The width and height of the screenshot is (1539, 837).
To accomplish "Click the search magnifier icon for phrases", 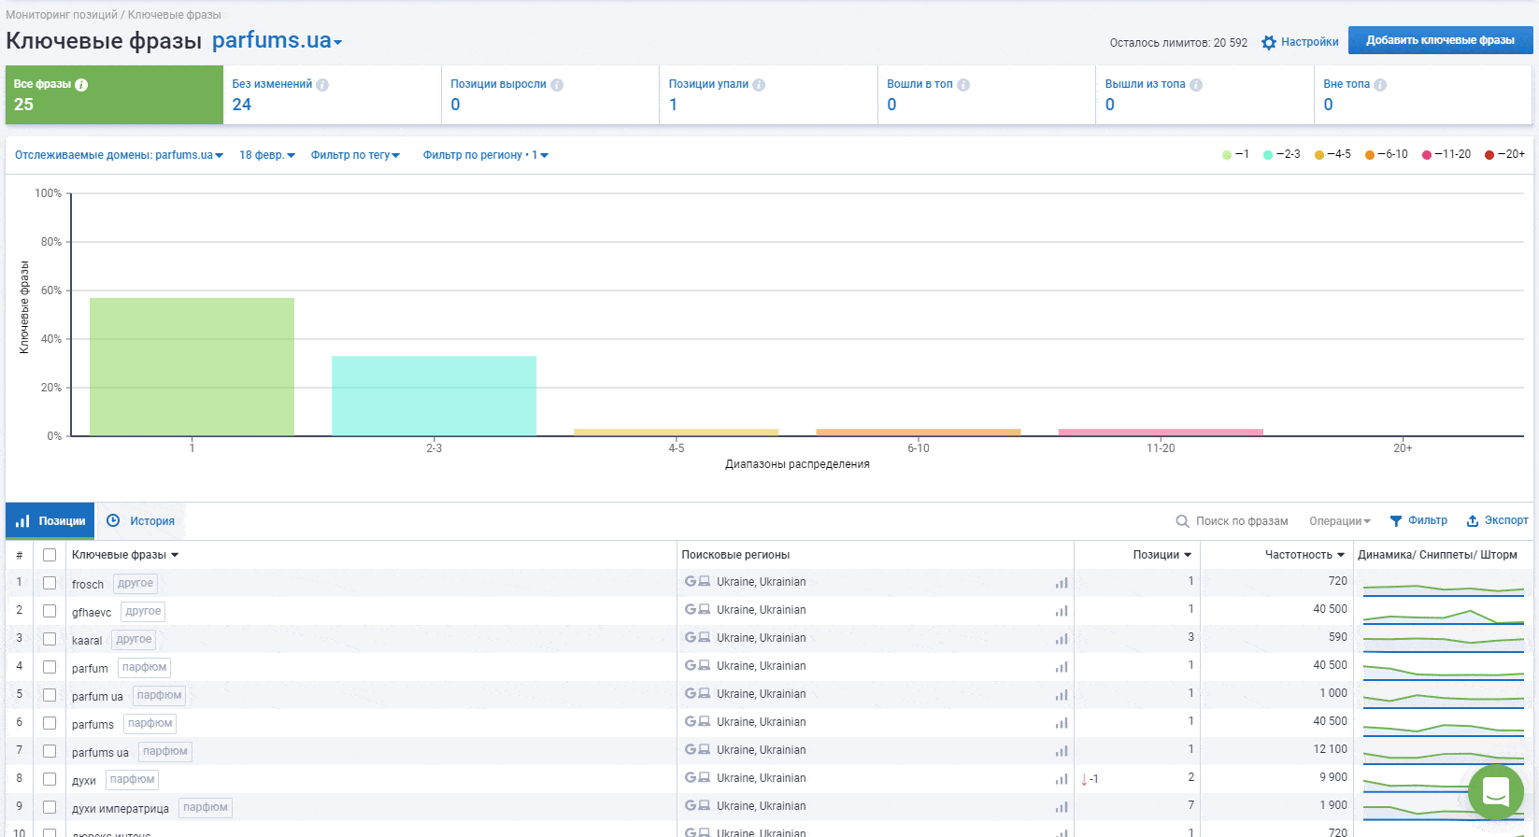I will click(1182, 521).
